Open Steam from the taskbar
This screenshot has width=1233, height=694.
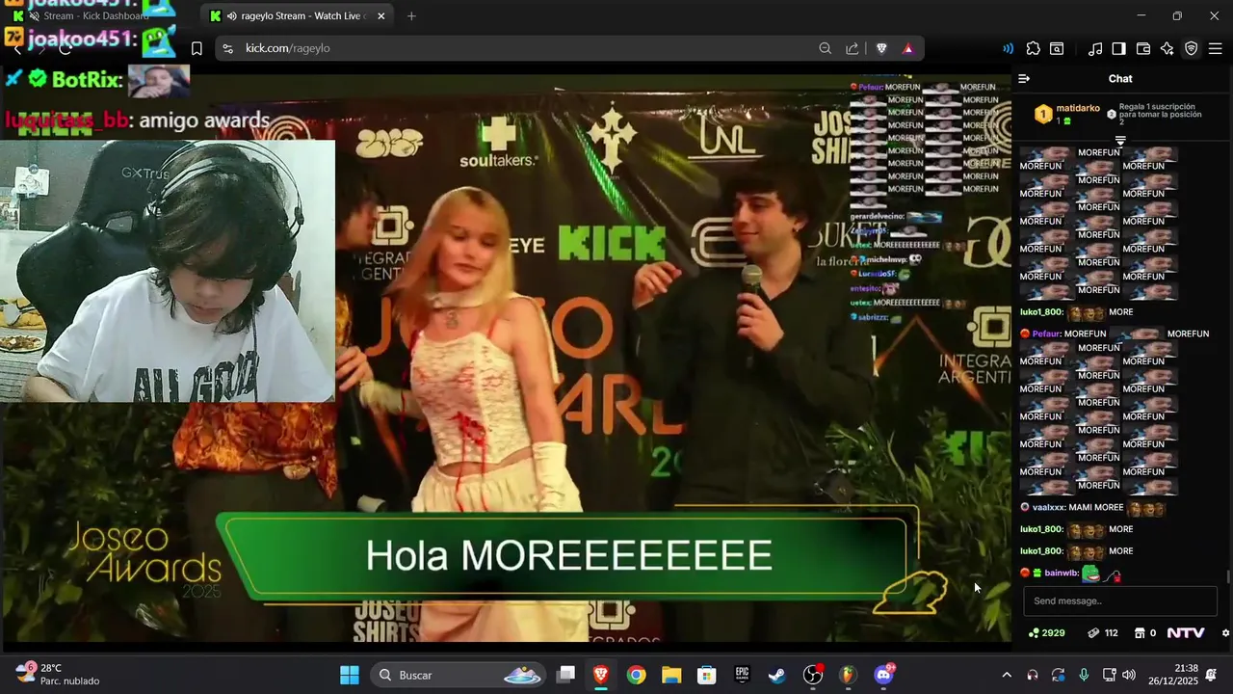777,675
